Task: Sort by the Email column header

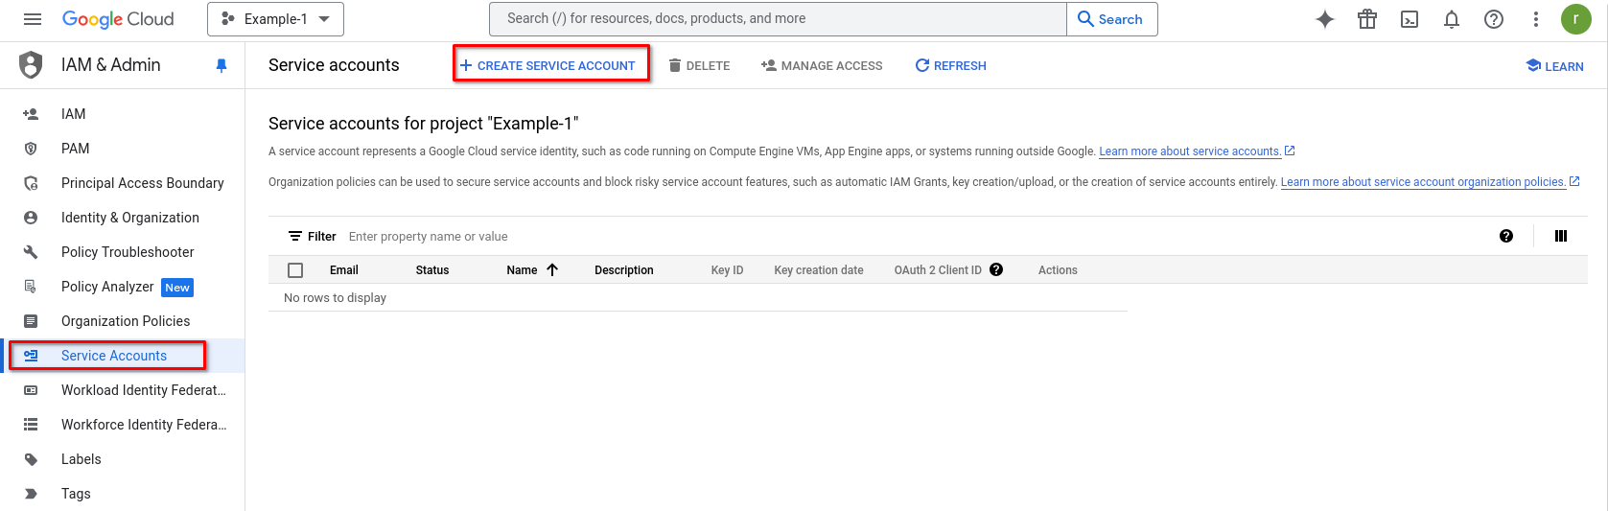Action: click(344, 270)
